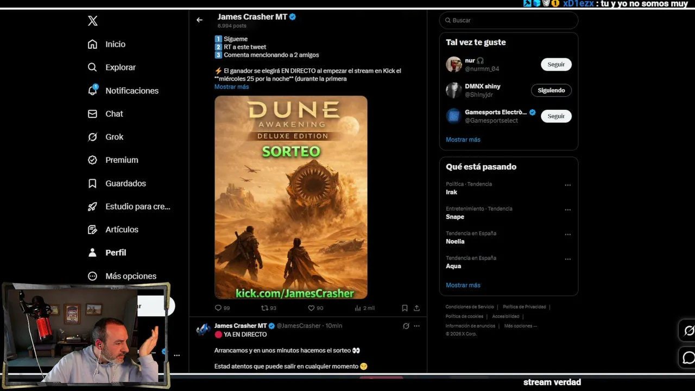The height and width of the screenshot is (391, 695).
Task: Click the Estudio para creadores rocket icon
Action: 92,206
